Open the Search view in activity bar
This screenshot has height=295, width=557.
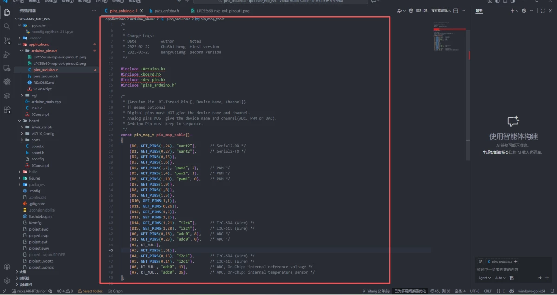(x=6, y=26)
